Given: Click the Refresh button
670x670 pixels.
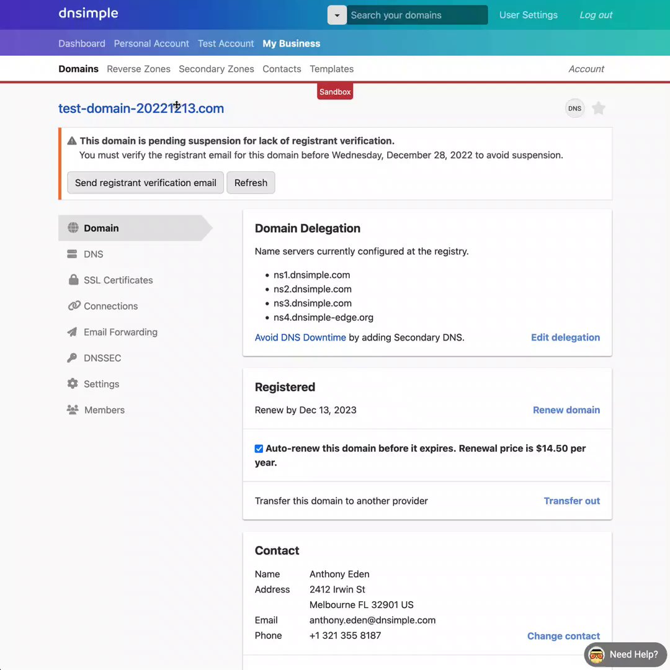Looking at the screenshot, I should 251,183.
